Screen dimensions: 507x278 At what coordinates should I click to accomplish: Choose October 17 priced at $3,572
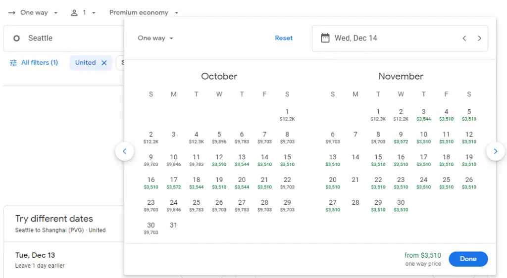pos(173,183)
